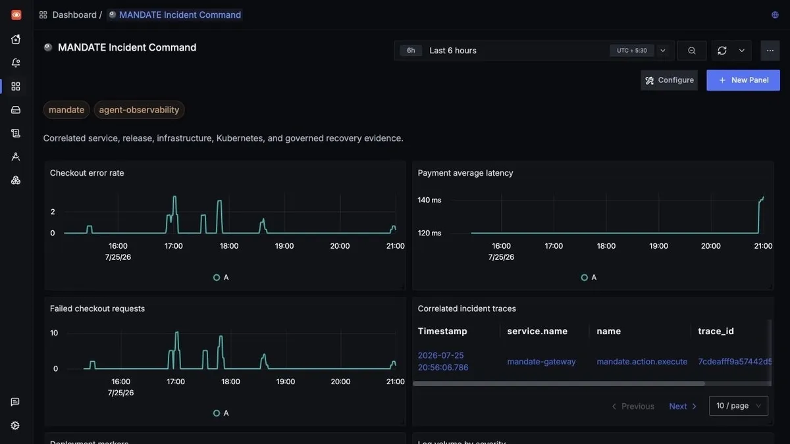Sort by the service.name column header
This screenshot has width=790, height=444.
(537, 332)
